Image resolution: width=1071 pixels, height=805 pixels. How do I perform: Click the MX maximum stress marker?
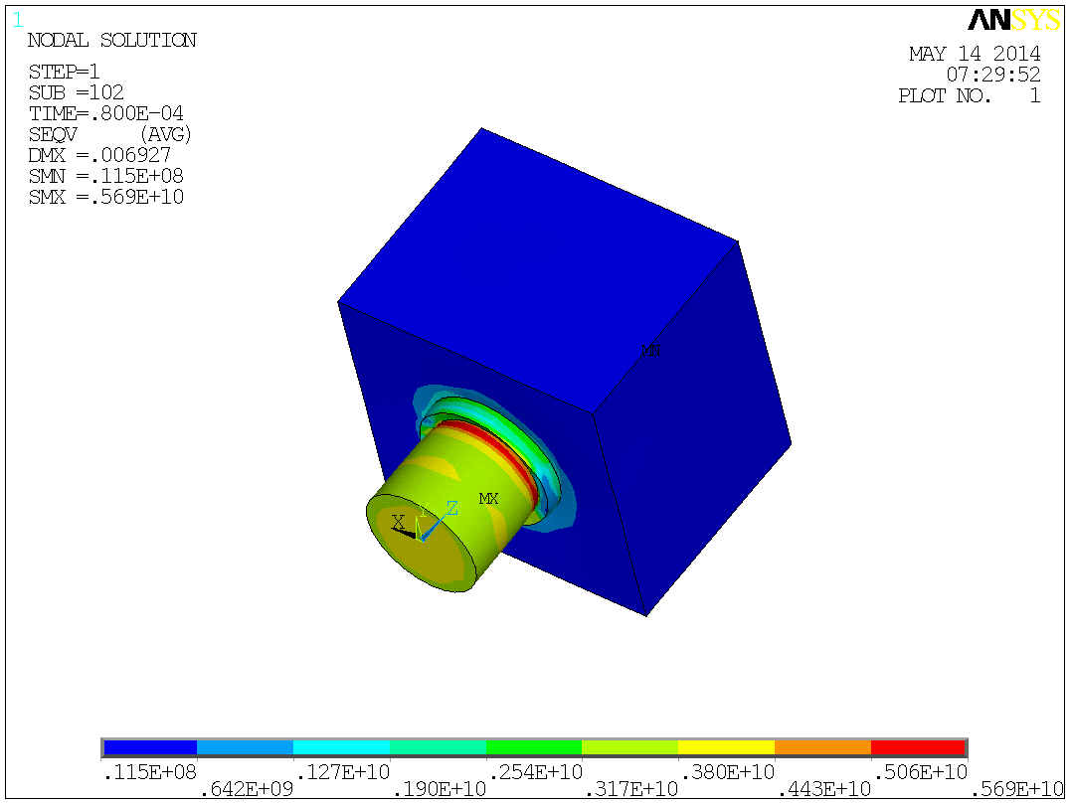(x=488, y=496)
